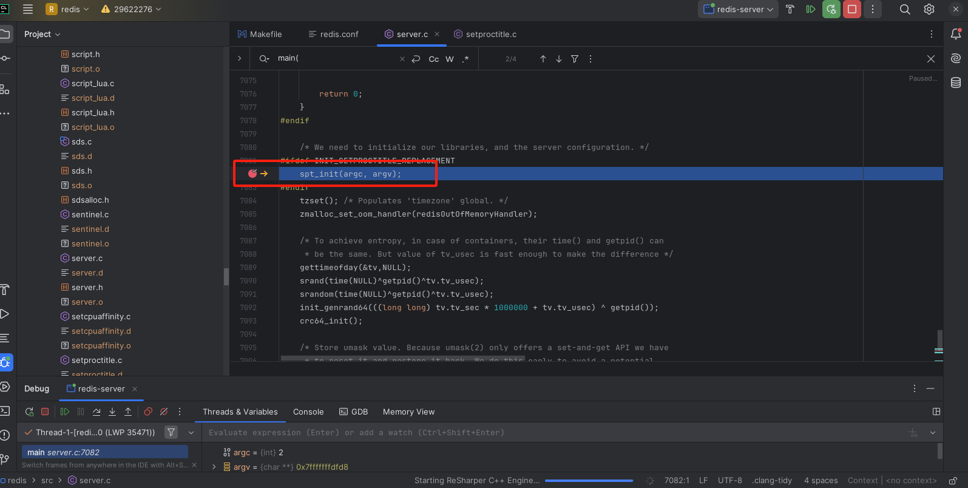Open the Terminal tool window icon
This screenshot has height=488, width=968.
[5, 411]
